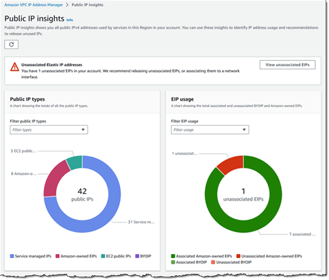The image size is (329, 280).
Task: Open the Amazon VPC IP Address Manager breadcrumb
Action: click(x=34, y=5)
